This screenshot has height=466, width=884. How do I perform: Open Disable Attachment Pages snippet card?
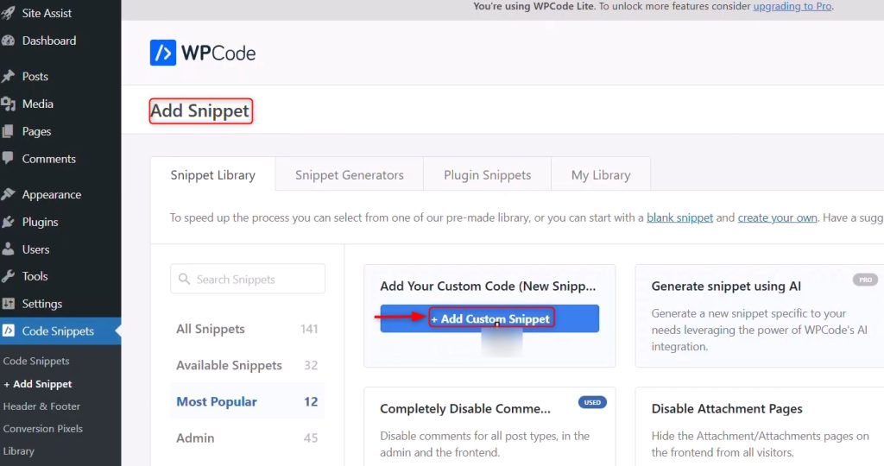point(760,426)
